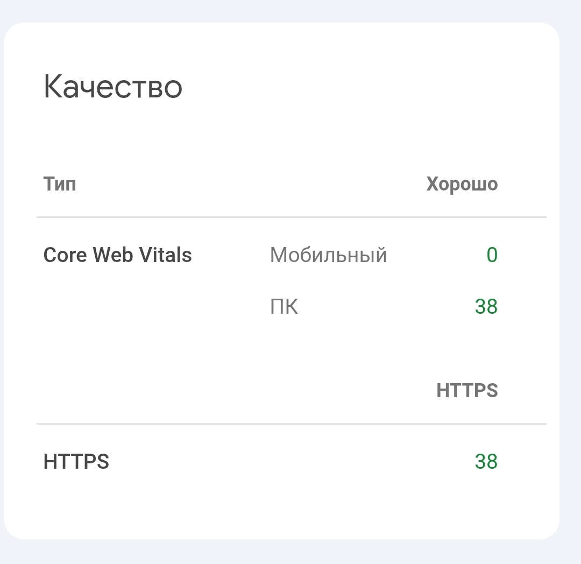Select the Тип column header
The image size is (581, 564).
pyautogui.click(x=60, y=184)
